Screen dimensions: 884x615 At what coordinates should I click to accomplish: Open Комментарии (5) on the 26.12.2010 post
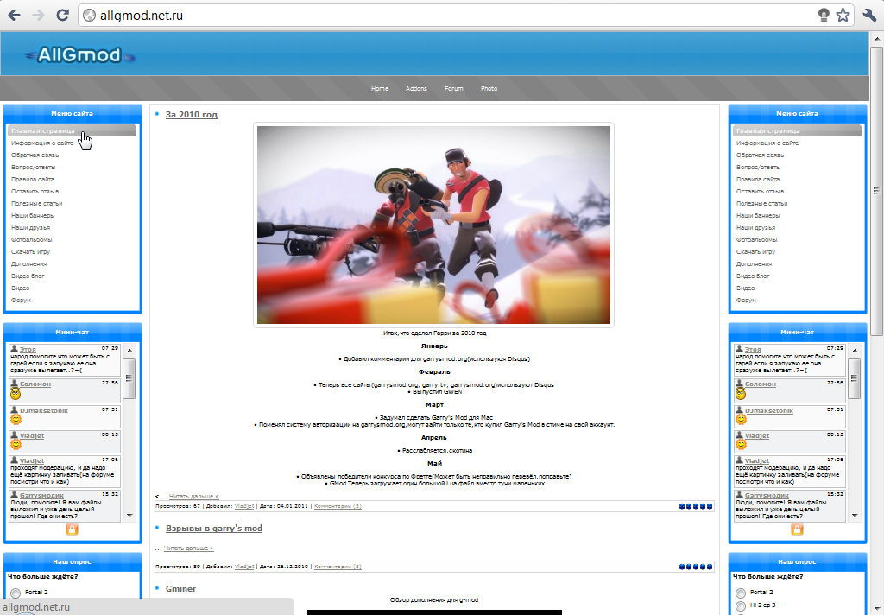click(x=338, y=567)
